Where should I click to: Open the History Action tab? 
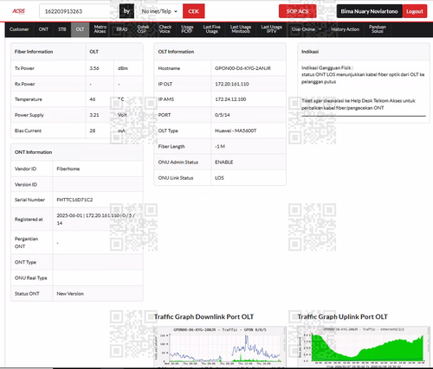tap(345, 29)
